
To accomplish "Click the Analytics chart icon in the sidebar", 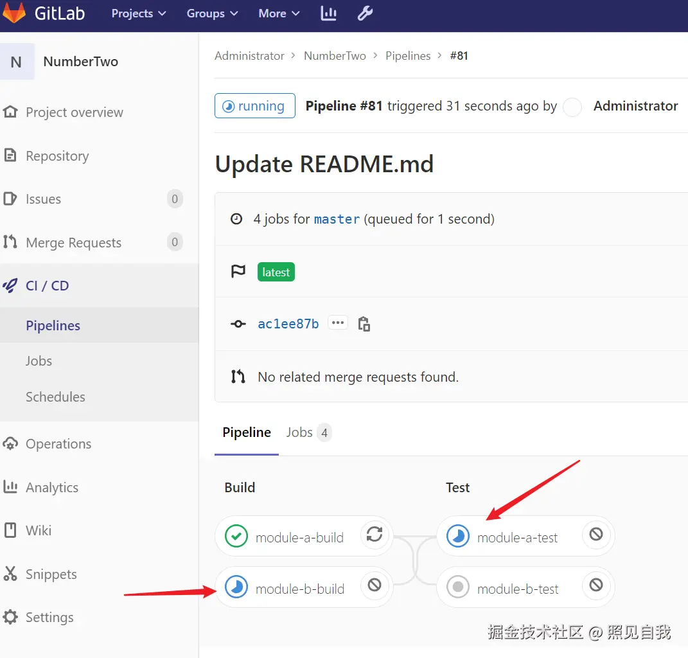I will [x=10, y=487].
